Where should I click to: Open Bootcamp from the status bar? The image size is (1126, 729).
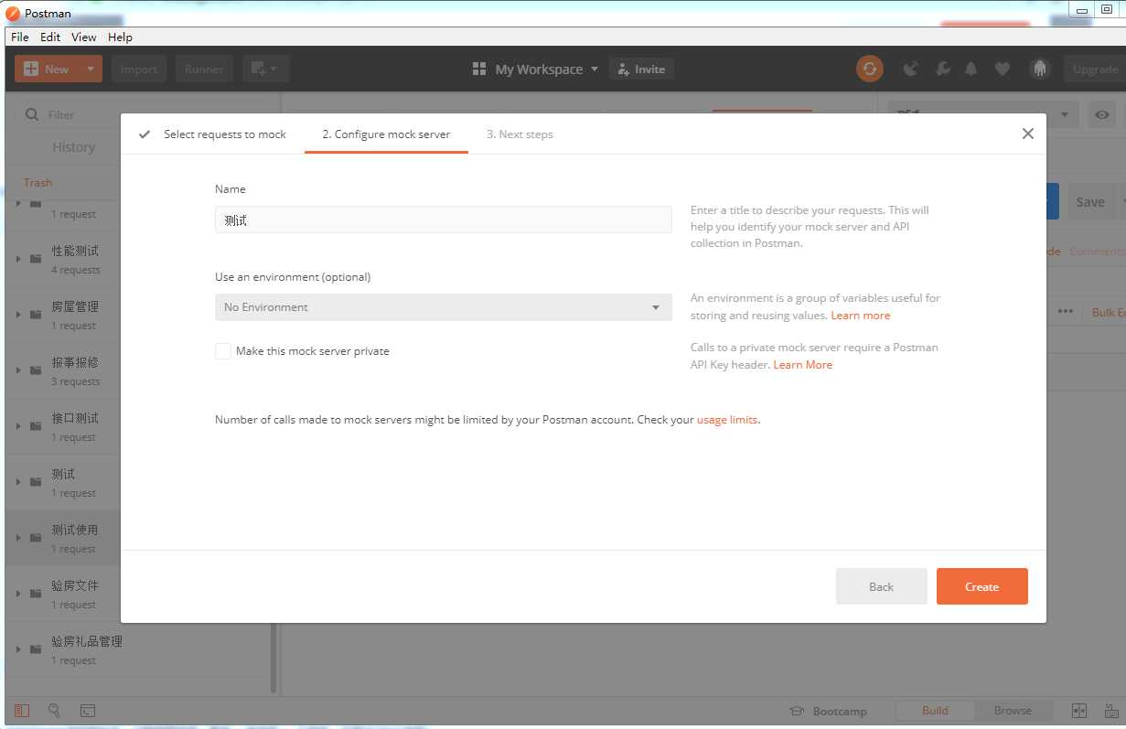click(x=829, y=711)
